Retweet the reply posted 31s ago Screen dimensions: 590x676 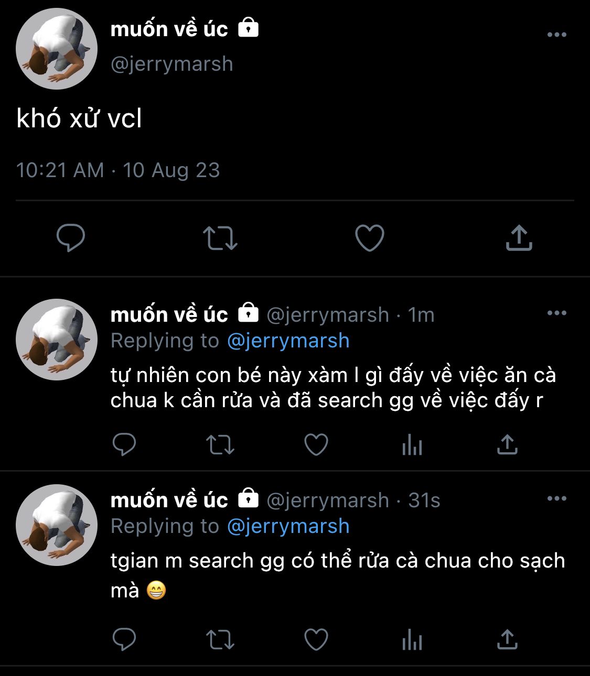pos(220,640)
